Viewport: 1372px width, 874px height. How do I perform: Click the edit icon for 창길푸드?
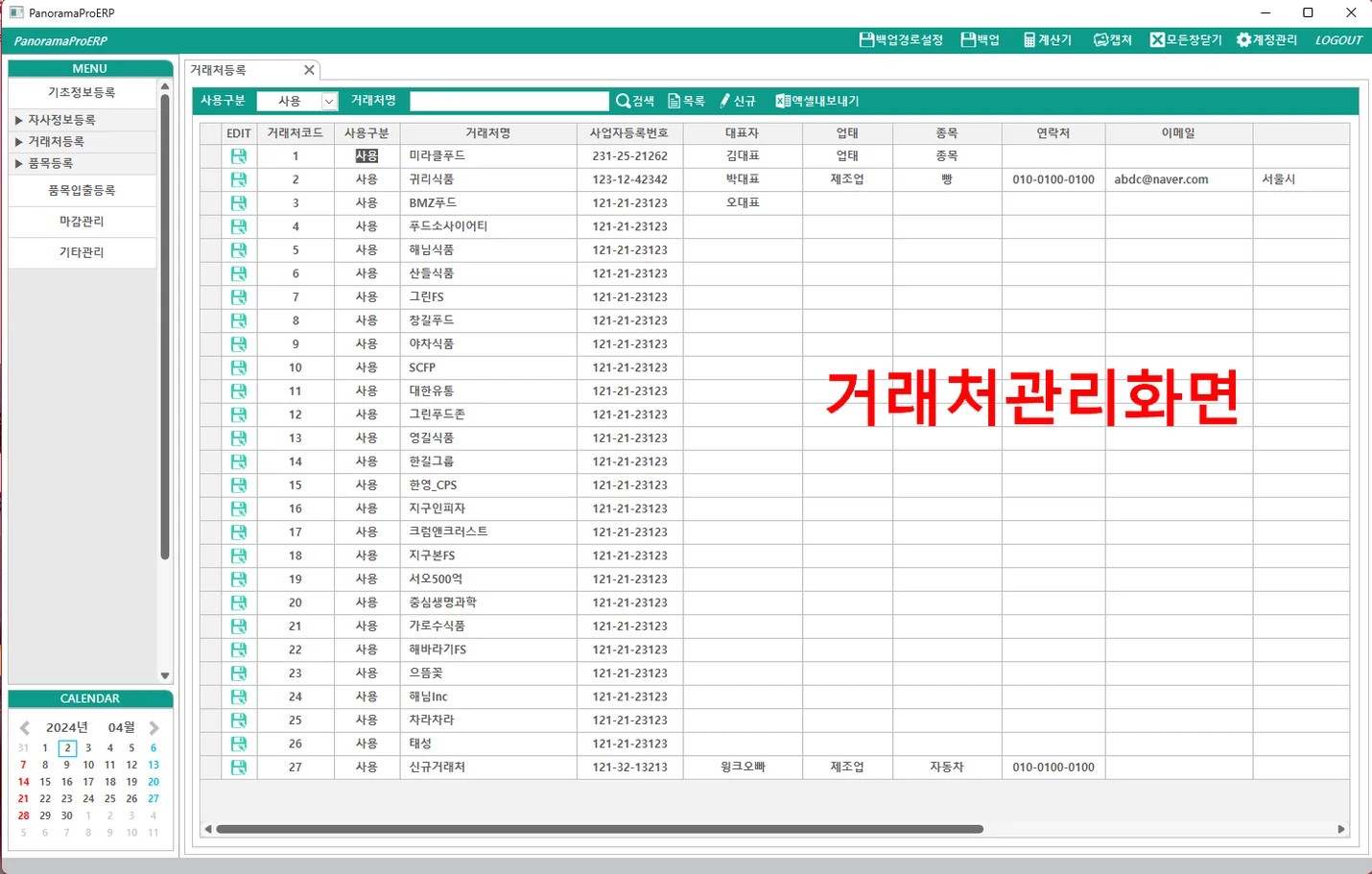pos(239,320)
